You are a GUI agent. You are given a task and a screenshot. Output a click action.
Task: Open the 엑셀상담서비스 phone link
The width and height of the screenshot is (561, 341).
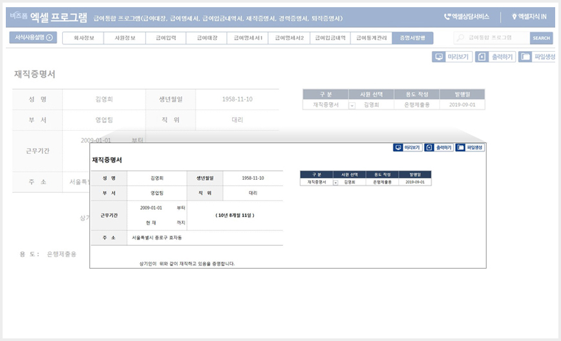coord(466,16)
